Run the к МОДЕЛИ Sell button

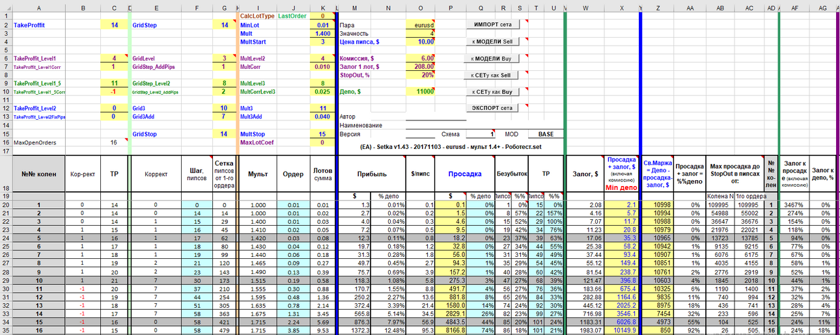click(492, 41)
